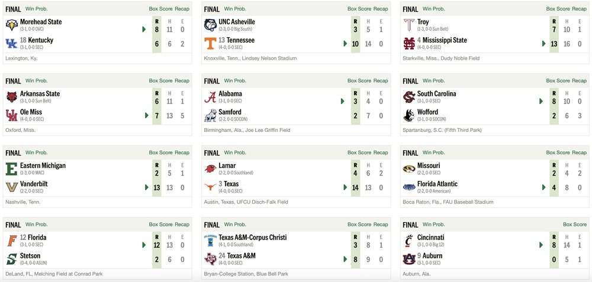Click the Ole Miss team name

point(33,112)
